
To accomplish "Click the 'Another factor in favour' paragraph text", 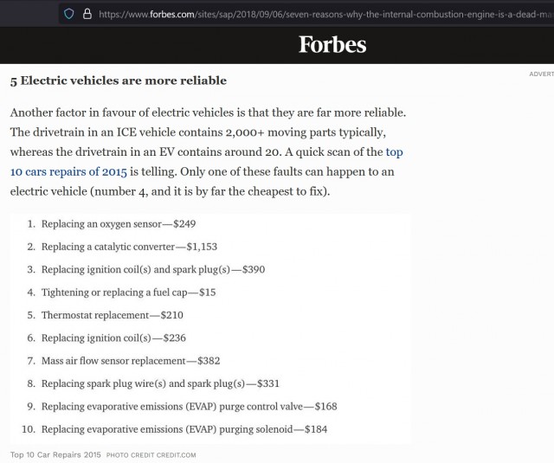I will (x=208, y=151).
